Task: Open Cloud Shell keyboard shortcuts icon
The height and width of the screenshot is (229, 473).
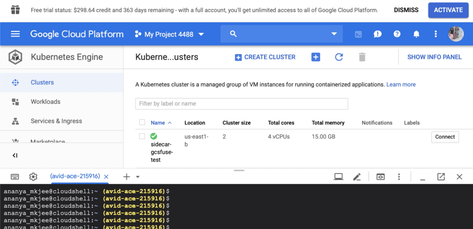Action: pos(15,177)
